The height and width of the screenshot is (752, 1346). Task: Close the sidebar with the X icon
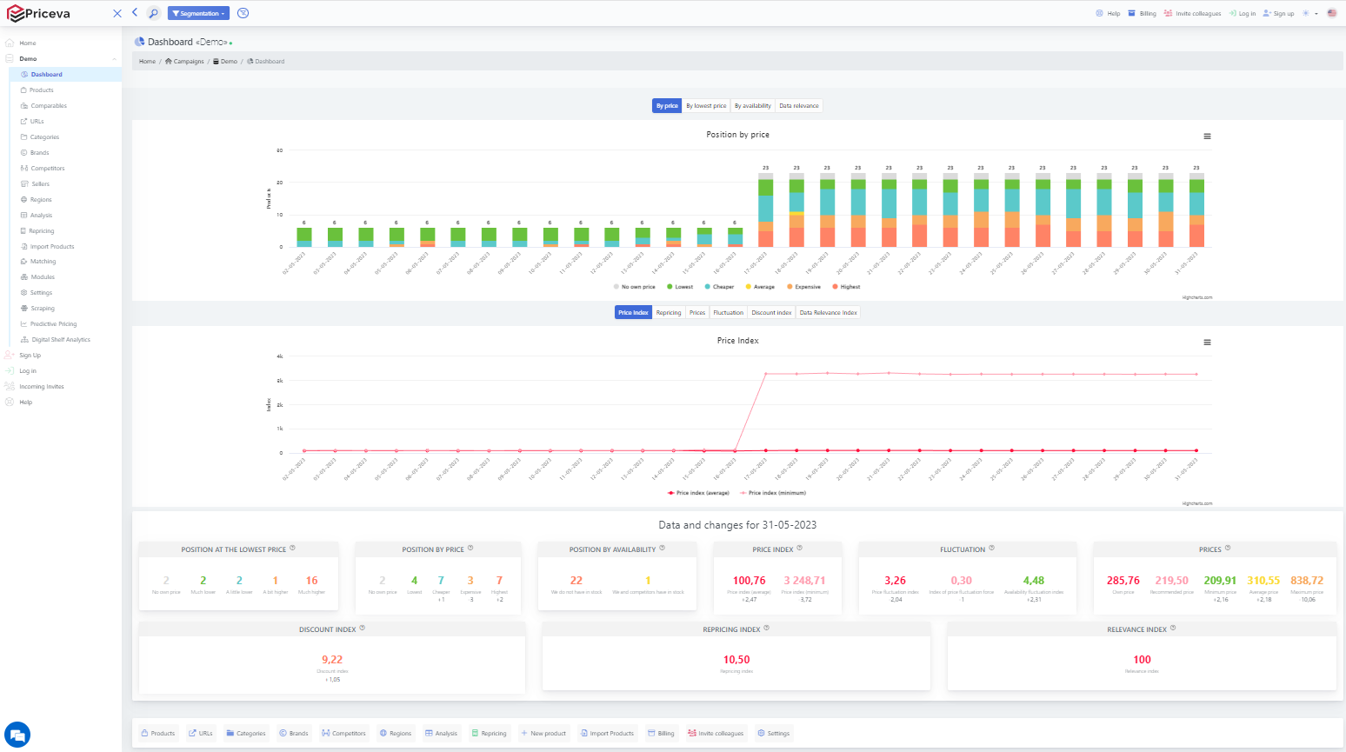pos(117,13)
